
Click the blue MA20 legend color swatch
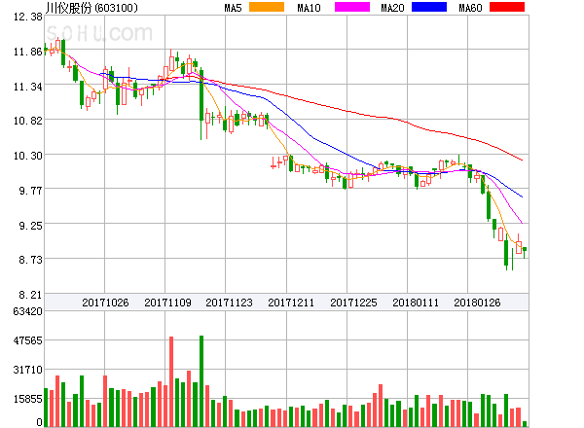pyautogui.click(x=429, y=8)
